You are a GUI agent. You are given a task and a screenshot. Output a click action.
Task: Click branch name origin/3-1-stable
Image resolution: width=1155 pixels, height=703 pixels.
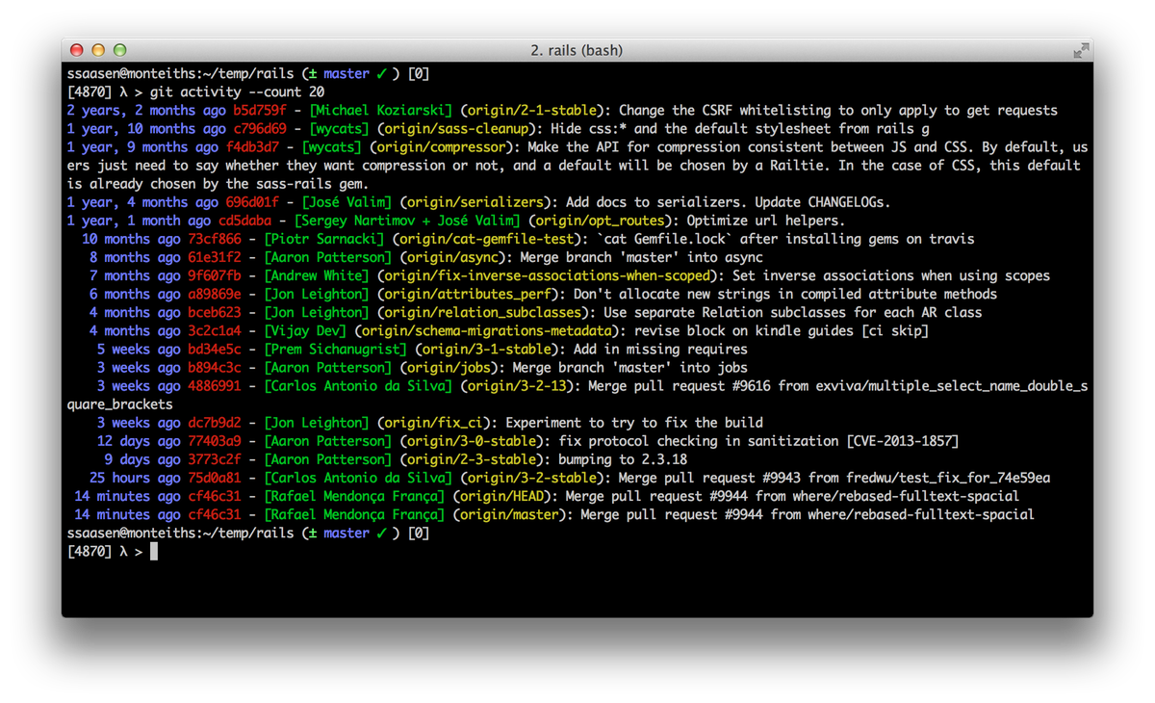coord(486,349)
